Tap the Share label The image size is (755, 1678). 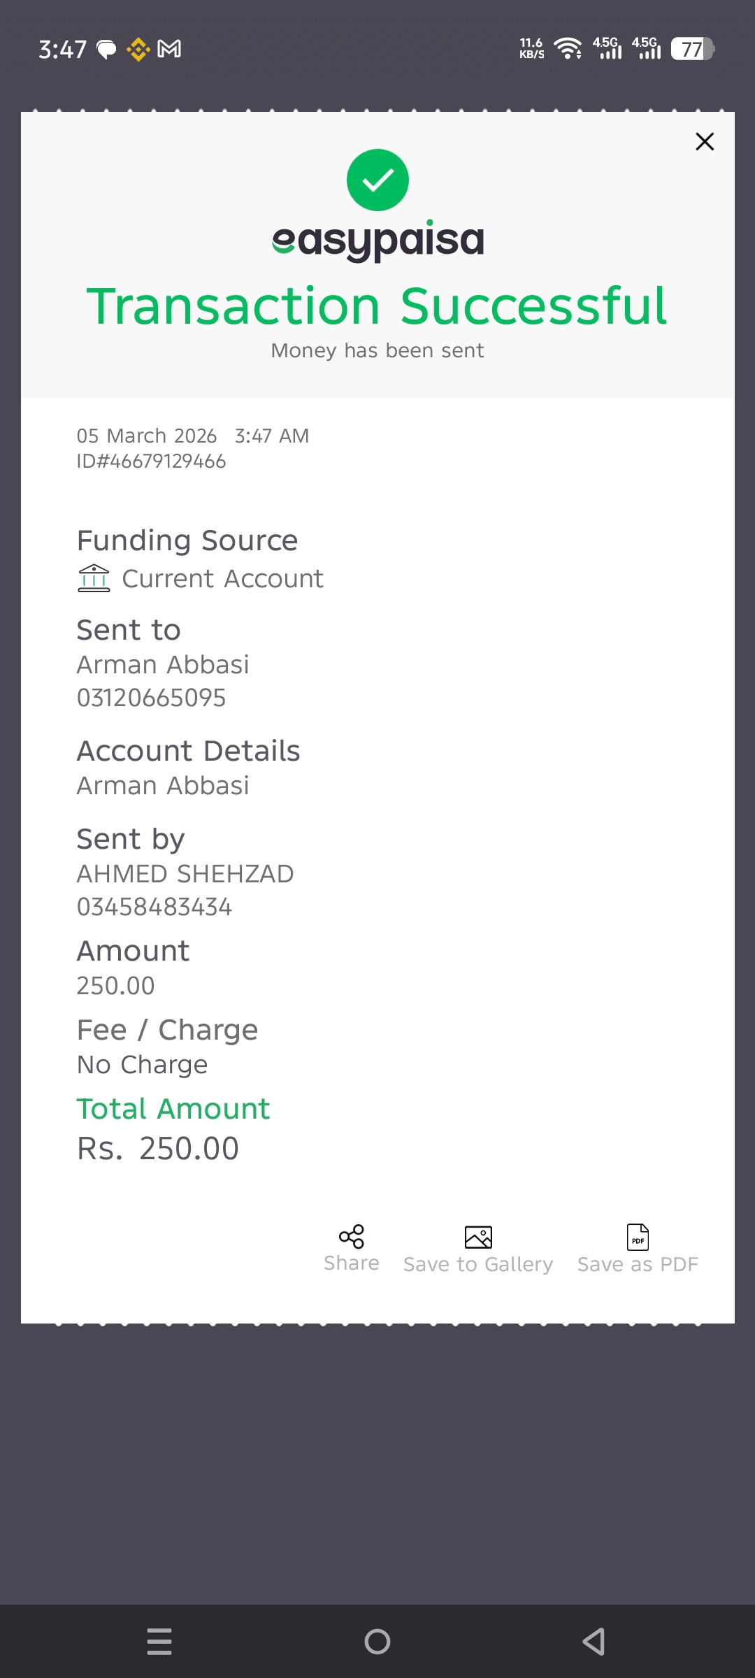(352, 1263)
